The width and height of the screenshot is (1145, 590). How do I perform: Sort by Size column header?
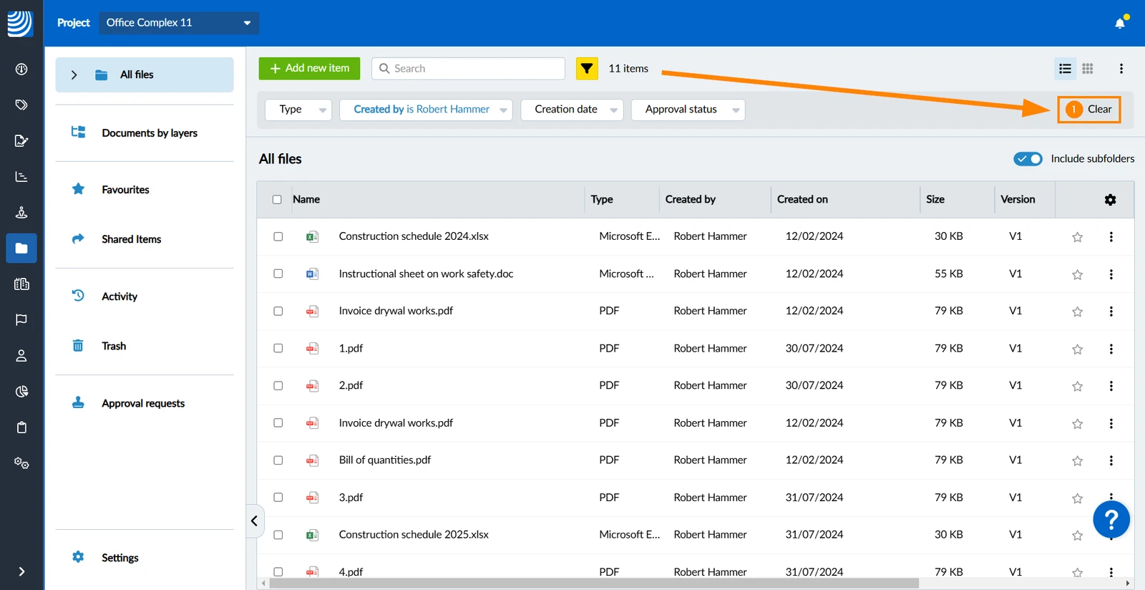[x=935, y=200]
